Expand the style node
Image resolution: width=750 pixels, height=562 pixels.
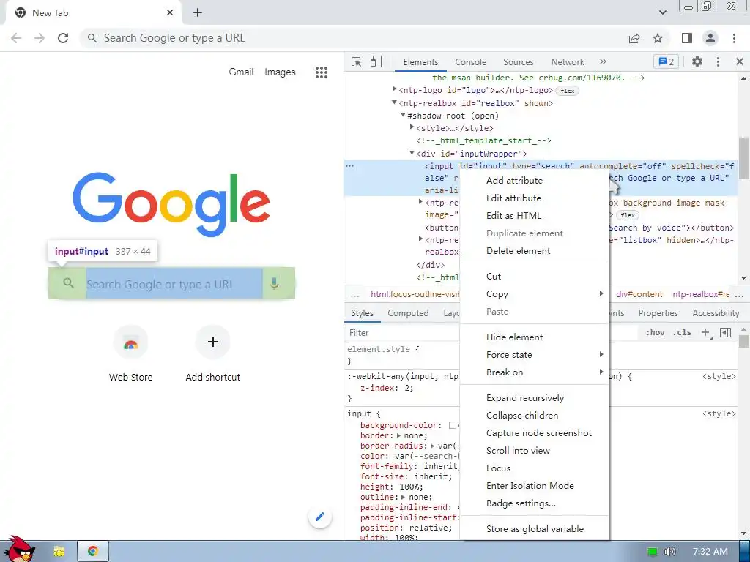tap(412, 127)
